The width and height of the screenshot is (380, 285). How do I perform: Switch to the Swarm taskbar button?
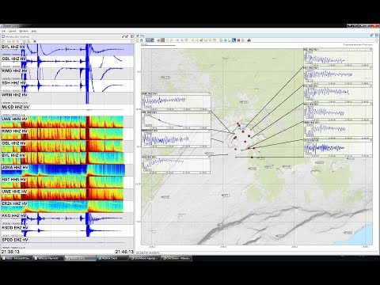click(80, 258)
